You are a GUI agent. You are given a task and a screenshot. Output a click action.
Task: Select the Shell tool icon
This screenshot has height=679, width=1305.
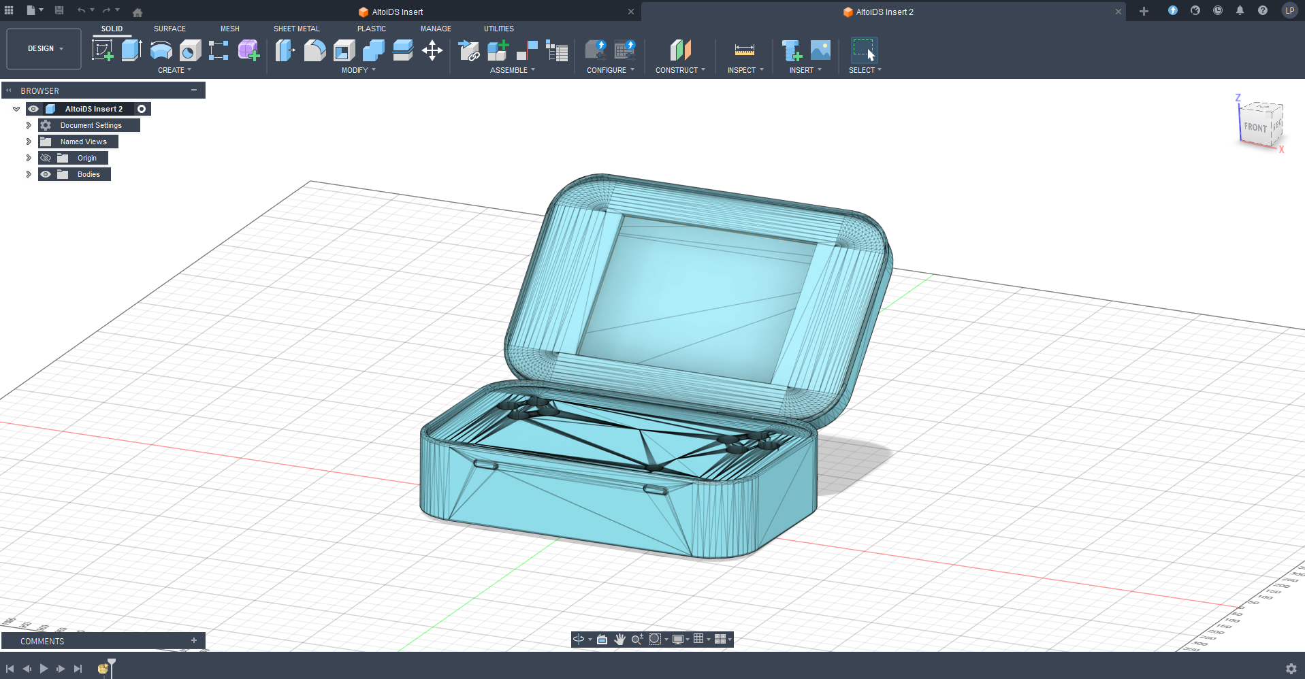(344, 50)
